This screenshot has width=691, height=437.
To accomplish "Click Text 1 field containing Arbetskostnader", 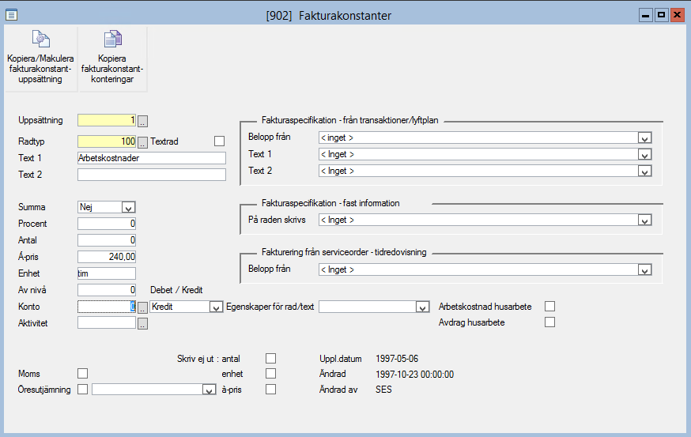I will pos(152,158).
